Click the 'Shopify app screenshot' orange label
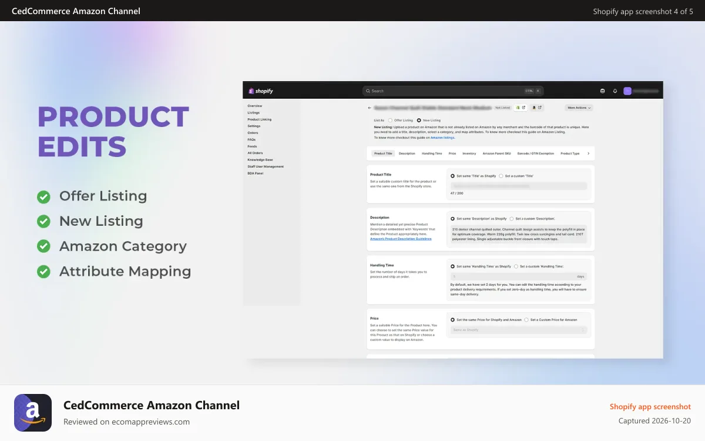Image resolution: width=705 pixels, height=441 pixels. [650, 406]
